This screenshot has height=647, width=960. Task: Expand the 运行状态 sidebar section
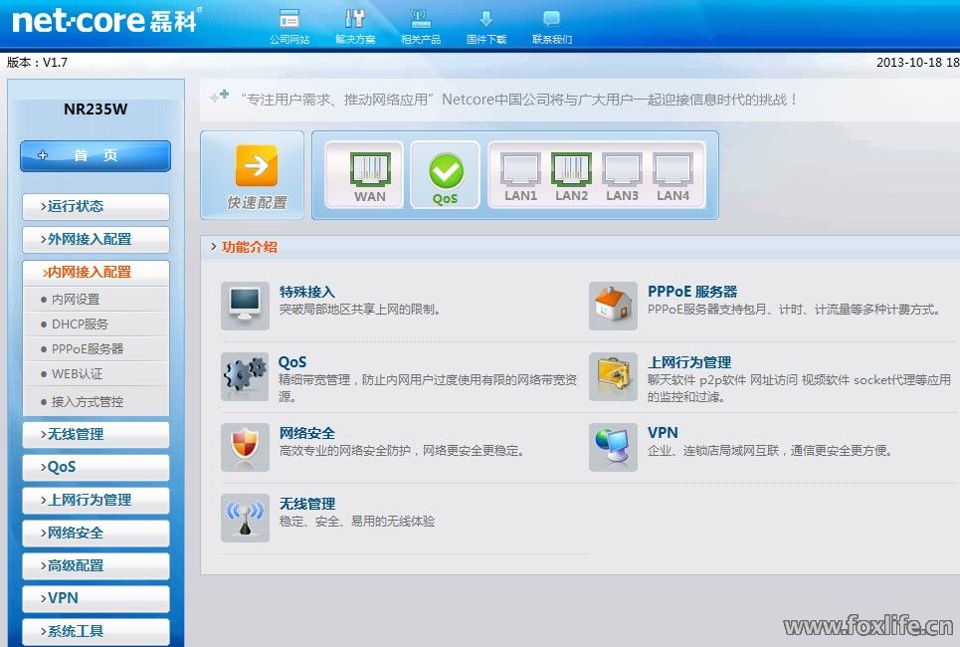click(x=96, y=206)
